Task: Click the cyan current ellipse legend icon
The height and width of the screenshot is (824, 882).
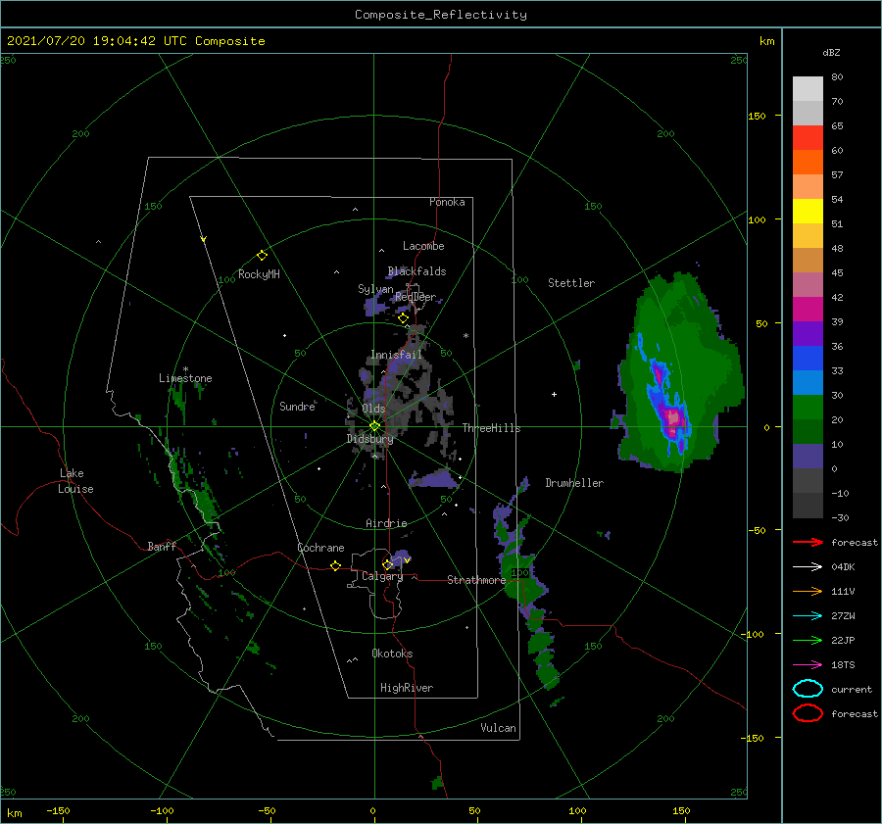Action: [808, 689]
